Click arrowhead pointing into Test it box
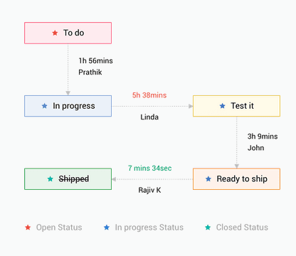The width and height of the screenshot is (296, 256). tap(191, 106)
